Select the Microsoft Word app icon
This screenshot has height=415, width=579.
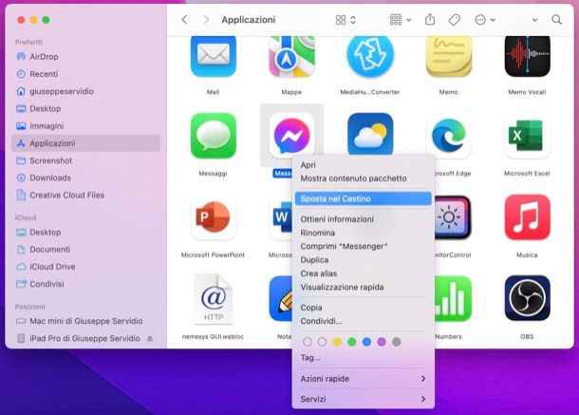point(281,217)
